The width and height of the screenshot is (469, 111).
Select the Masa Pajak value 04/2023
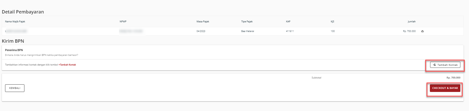pyautogui.click(x=201, y=31)
